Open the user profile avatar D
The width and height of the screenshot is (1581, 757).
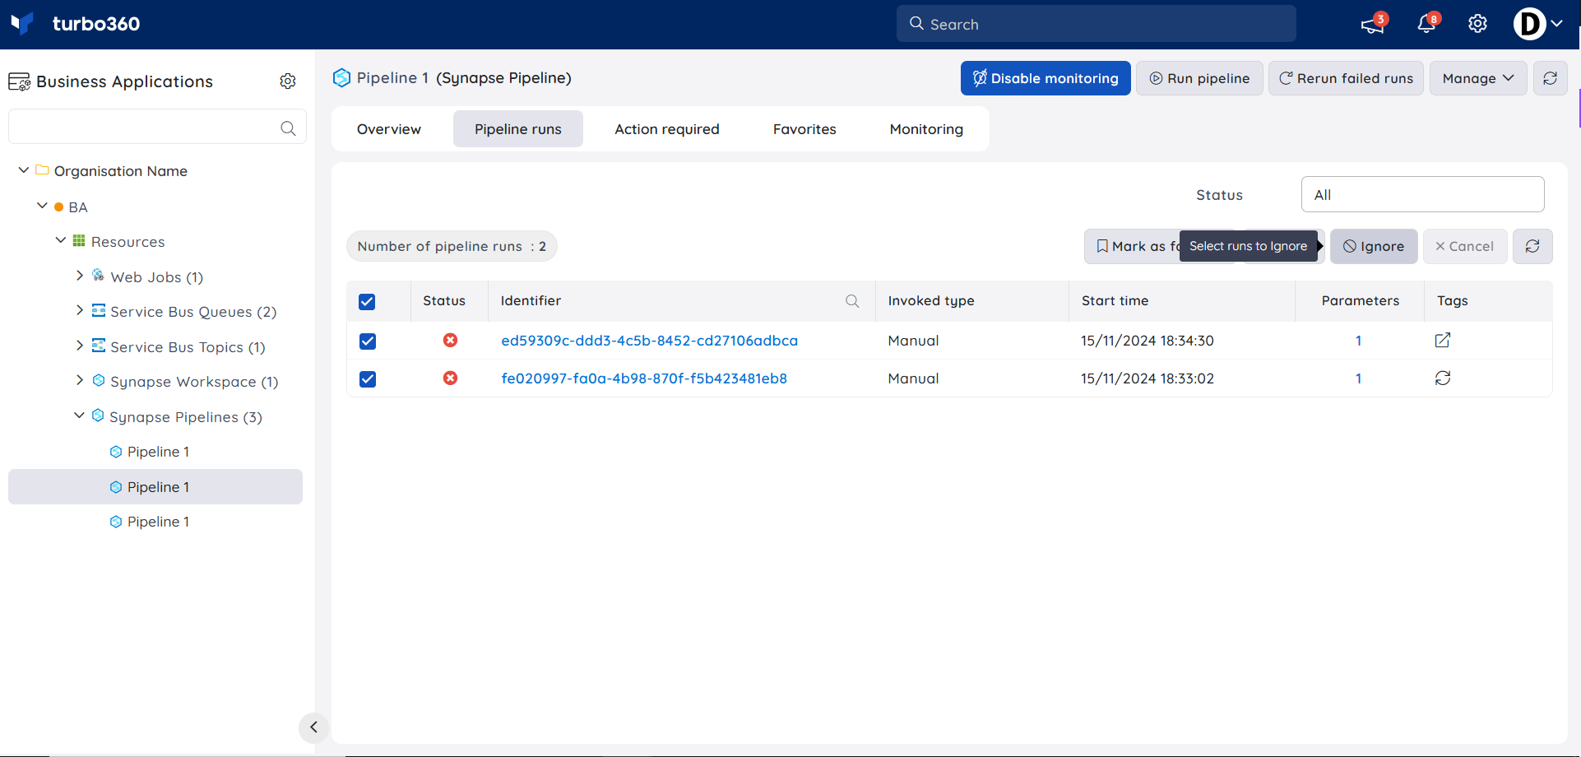1529,24
